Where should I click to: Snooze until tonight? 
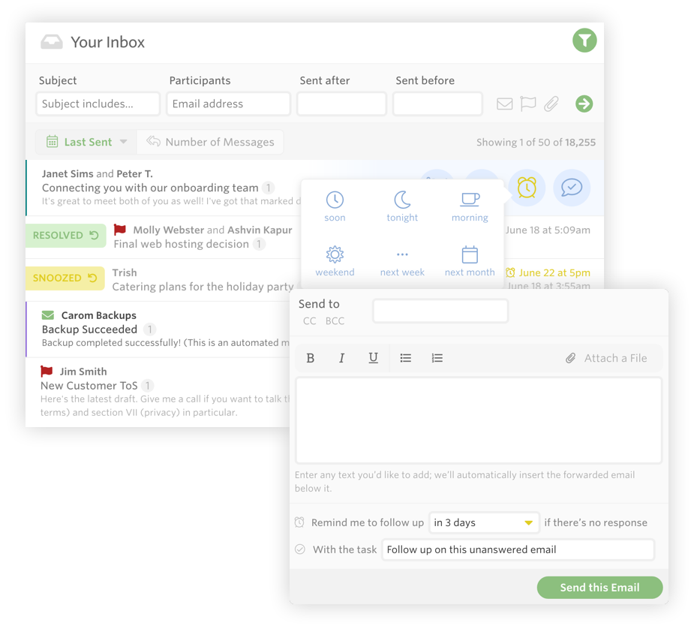[x=402, y=206]
